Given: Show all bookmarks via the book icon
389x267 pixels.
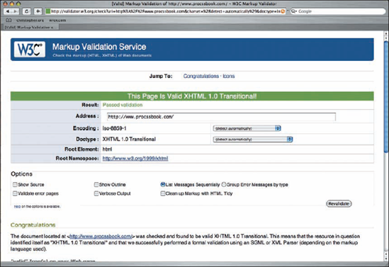Looking at the screenshot, I should [9, 20].
